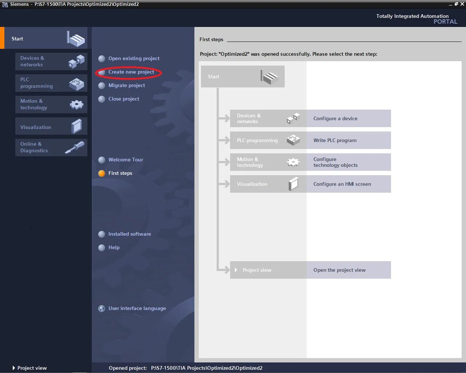The width and height of the screenshot is (466, 373).
Task: Click the bullet icon beside Close project
Action: tap(102, 99)
